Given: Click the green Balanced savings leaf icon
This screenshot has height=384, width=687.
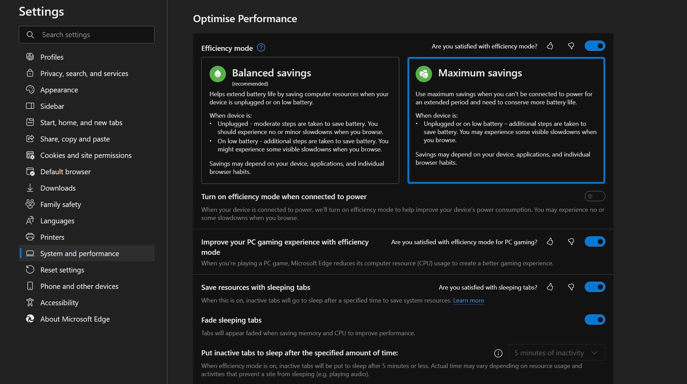Looking at the screenshot, I should click(218, 74).
